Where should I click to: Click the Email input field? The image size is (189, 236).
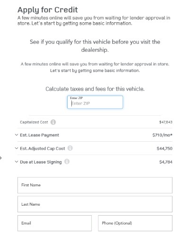(x=54, y=223)
